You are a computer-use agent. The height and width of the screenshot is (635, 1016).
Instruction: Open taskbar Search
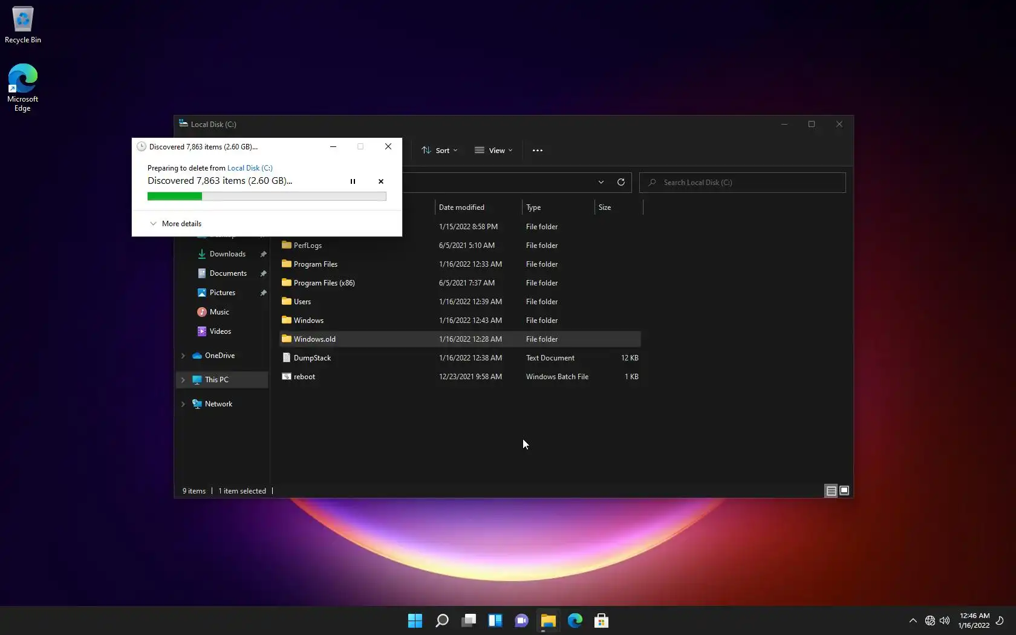442,620
